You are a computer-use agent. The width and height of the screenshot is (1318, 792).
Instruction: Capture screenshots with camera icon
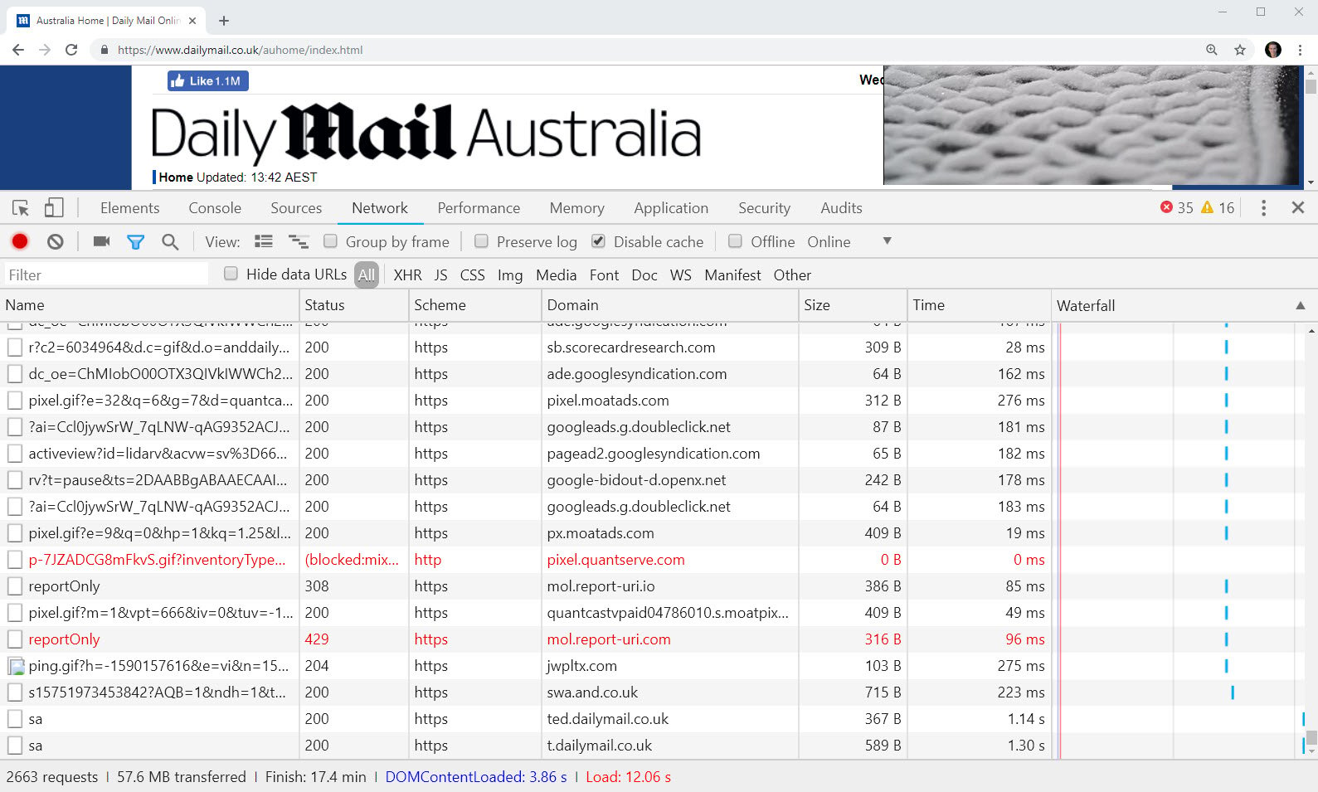pyautogui.click(x=101, y=241)
